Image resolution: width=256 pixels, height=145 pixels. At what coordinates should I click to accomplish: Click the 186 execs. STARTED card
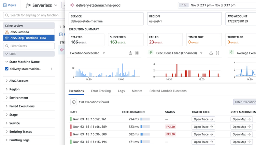(87, 40)
